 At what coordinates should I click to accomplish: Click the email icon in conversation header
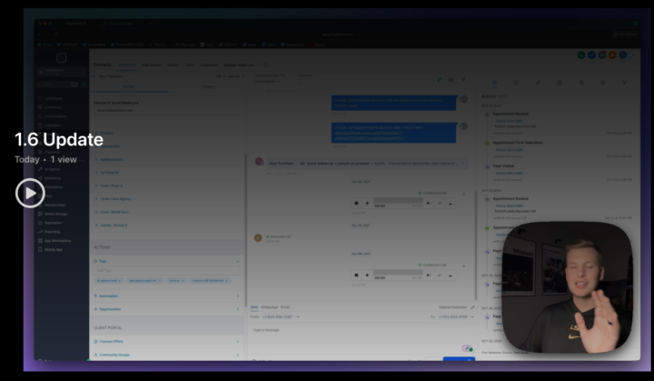tap(451, 80)
